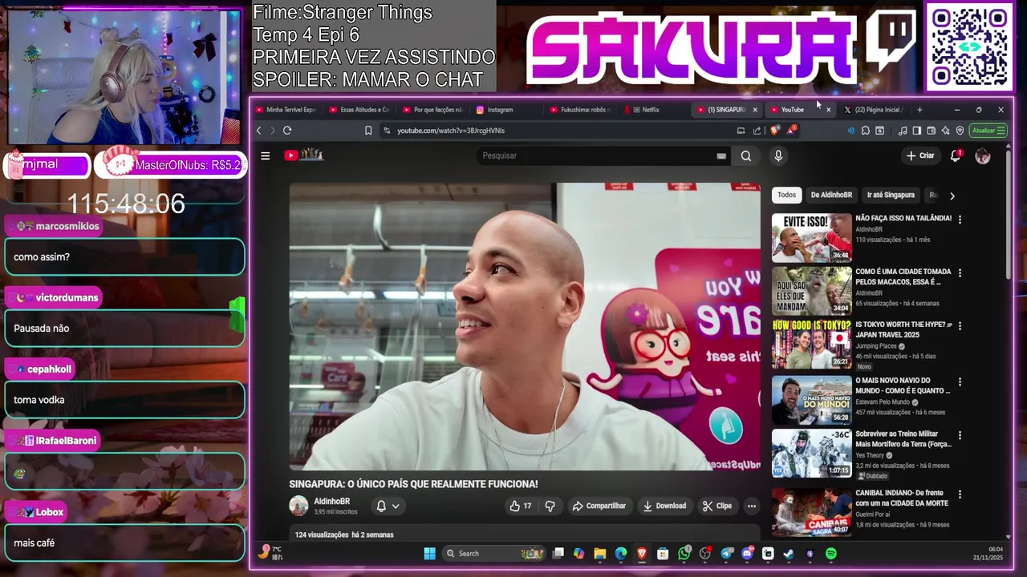This screenshot has width=1027, height=577.
Task: Open the IS TOKYO WORTH THE HYPE thumbnail
Action: [811, 344]
